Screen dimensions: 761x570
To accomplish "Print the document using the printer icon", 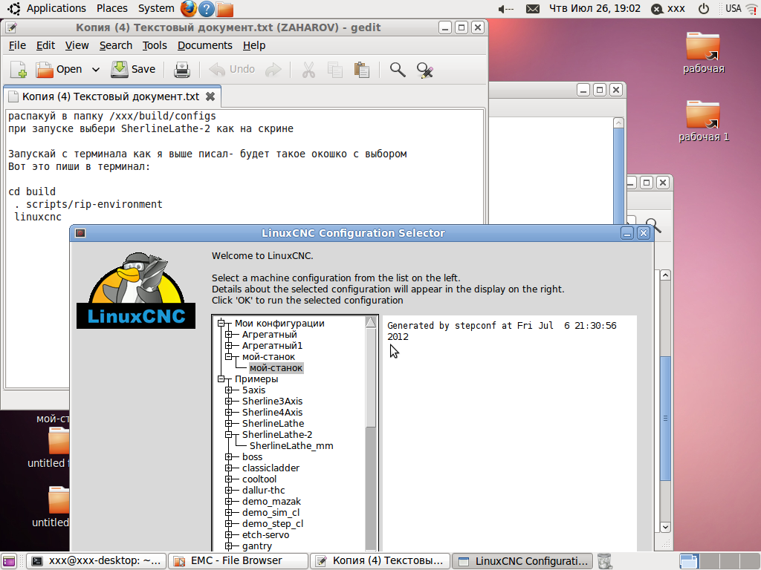I will pyautogui.click(x=182, y=70).
